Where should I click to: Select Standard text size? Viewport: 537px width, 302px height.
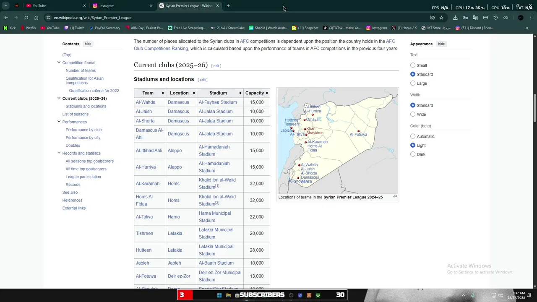click(413, 74)
